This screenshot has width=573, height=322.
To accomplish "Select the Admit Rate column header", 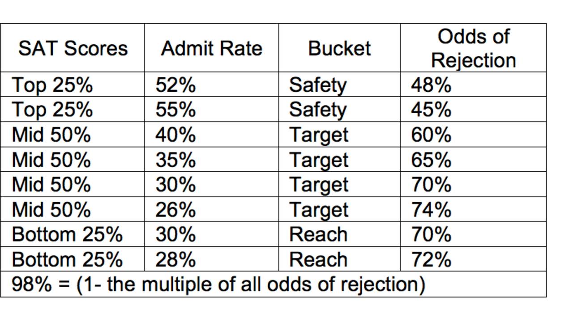I will tap(212, 48).
